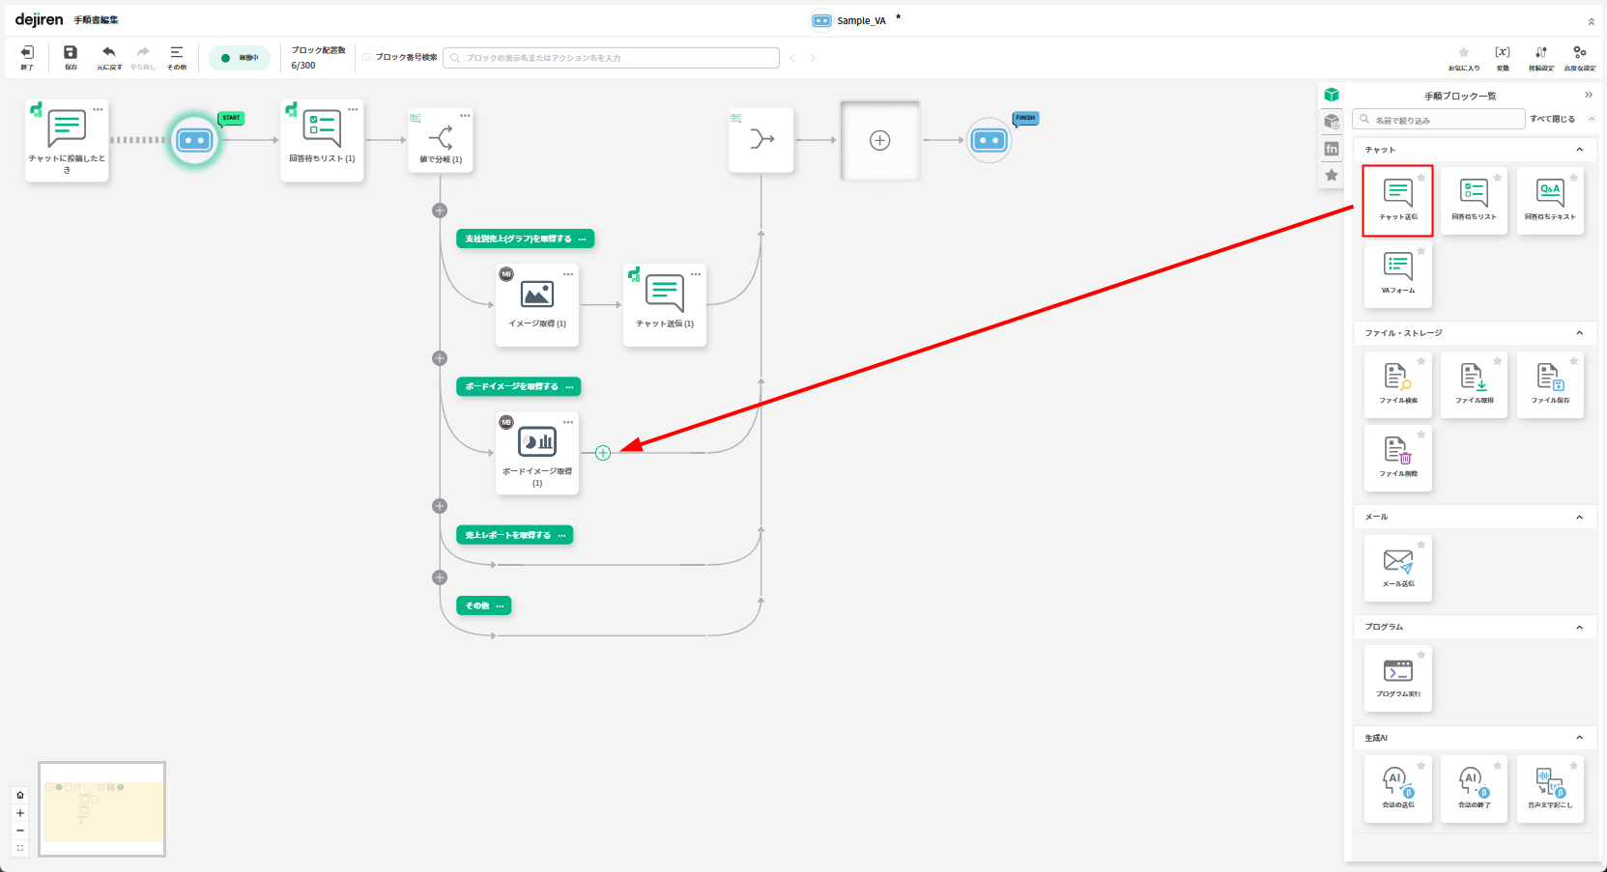Choose the メール送信 block
1607x872 pixels.
point(1397,568)
